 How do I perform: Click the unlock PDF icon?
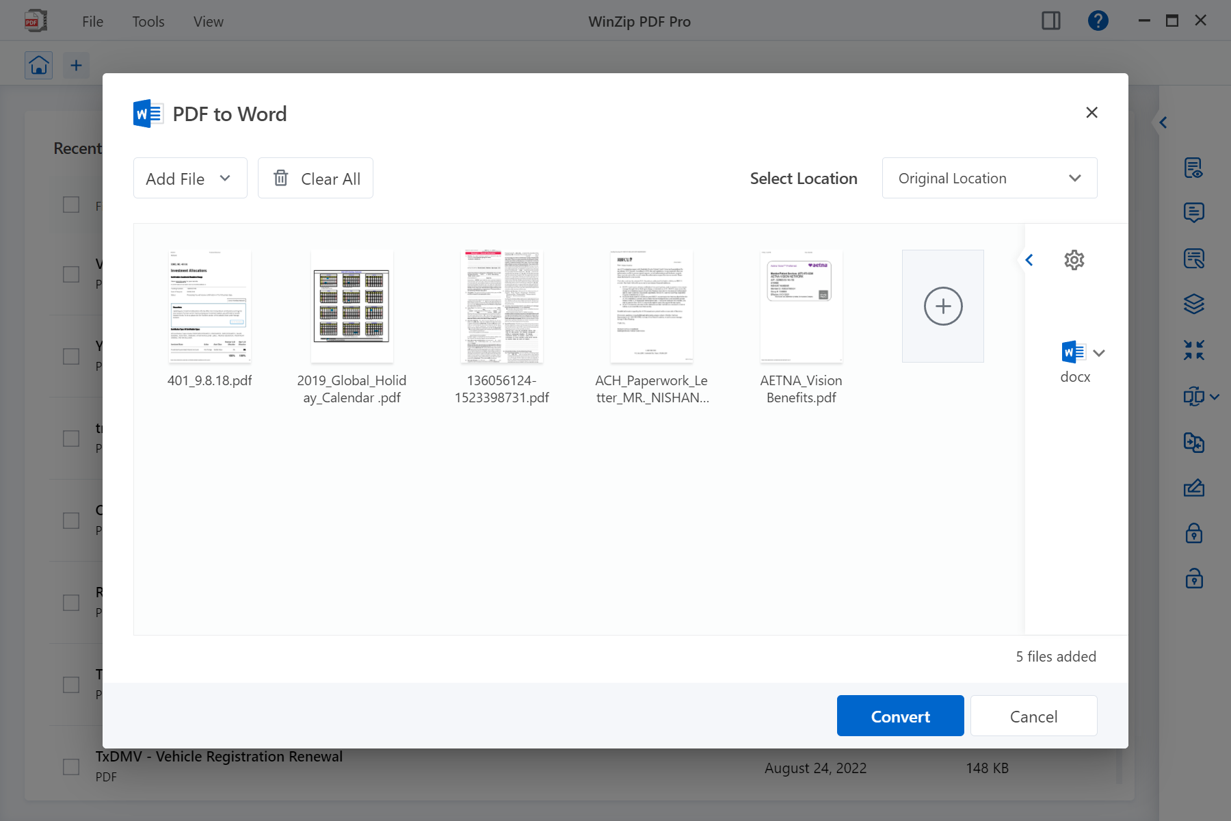pyautogui.click(x=1194, y=579)
